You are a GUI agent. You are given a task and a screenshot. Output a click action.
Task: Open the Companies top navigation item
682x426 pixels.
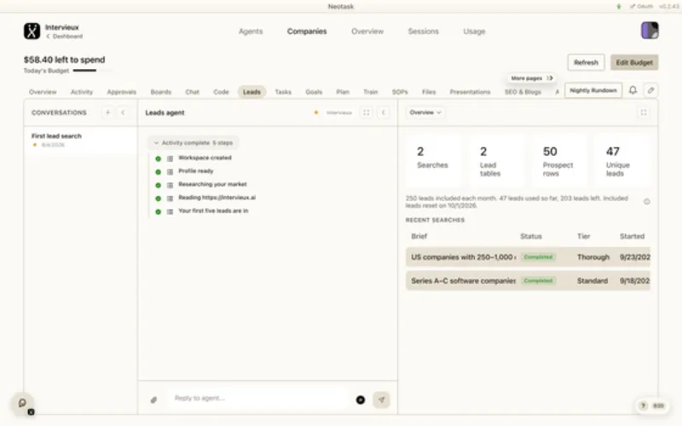click(x=307, y=32)
